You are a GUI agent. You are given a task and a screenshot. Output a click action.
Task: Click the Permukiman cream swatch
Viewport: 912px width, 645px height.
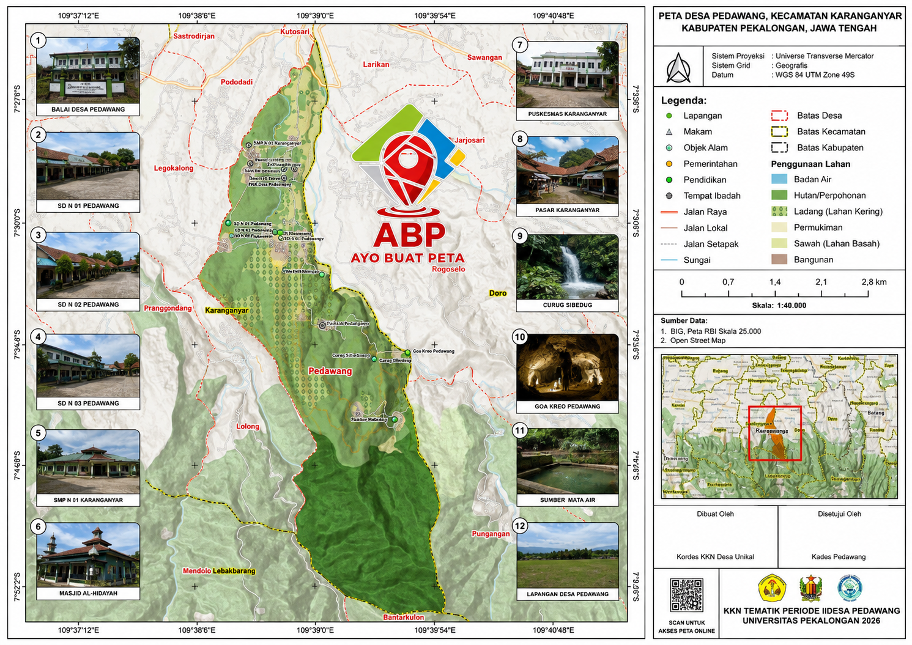[779, 227]
